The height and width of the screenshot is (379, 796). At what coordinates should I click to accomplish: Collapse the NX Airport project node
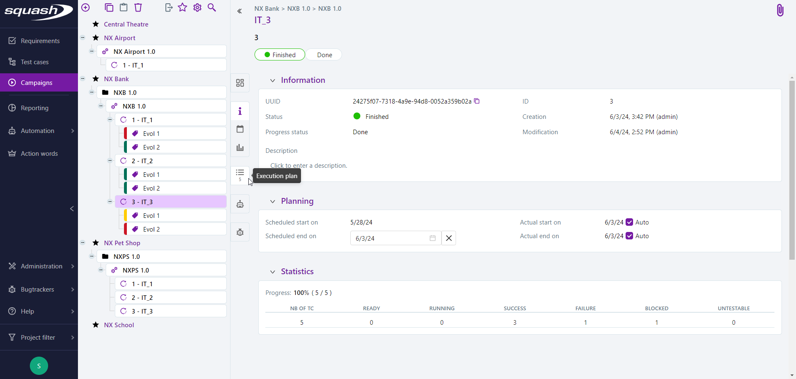83,38
